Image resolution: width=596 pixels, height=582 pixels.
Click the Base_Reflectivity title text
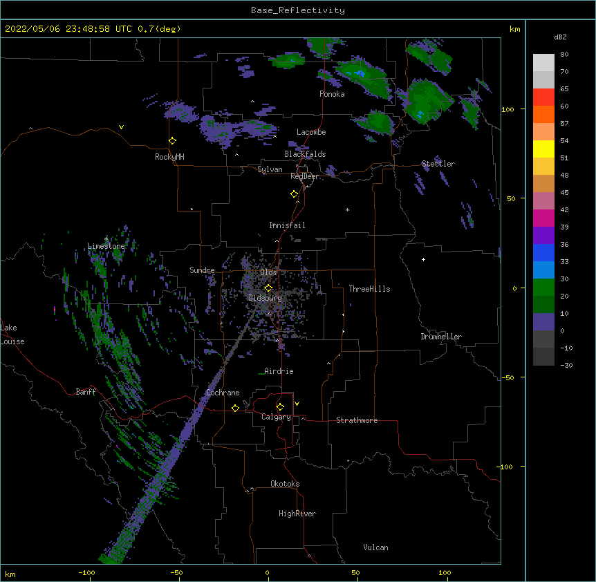(x=298, y=10)
